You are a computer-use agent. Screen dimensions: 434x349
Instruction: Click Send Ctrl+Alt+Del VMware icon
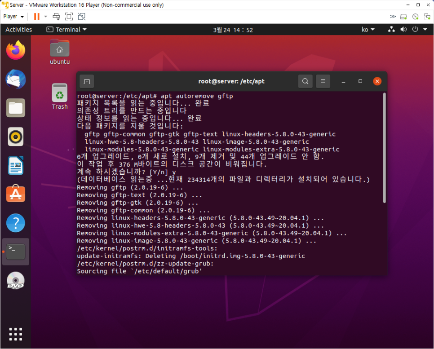click(56, 17)
